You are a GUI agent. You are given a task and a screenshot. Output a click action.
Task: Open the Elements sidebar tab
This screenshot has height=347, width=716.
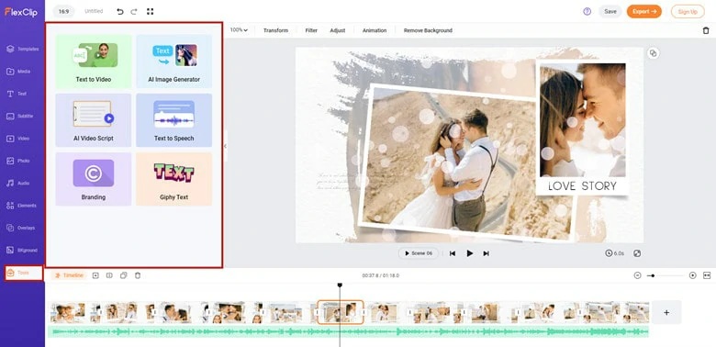[22, 206]
